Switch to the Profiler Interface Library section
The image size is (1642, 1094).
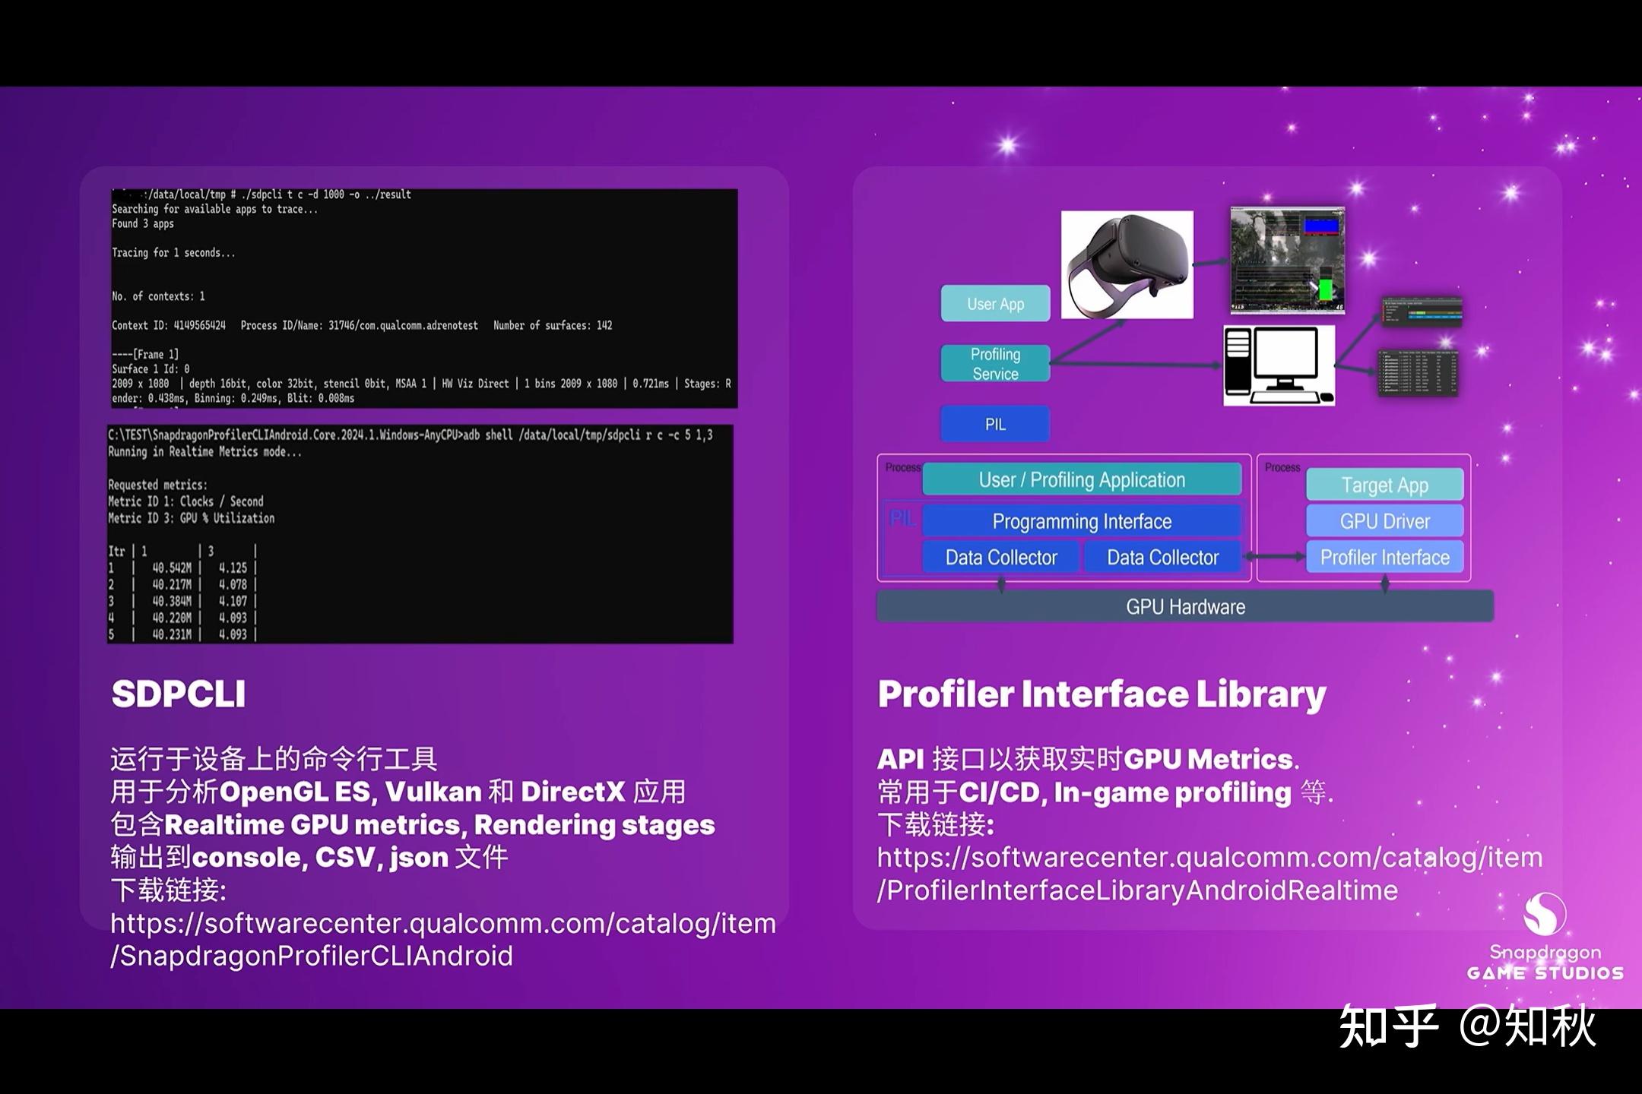point(1101,693)
